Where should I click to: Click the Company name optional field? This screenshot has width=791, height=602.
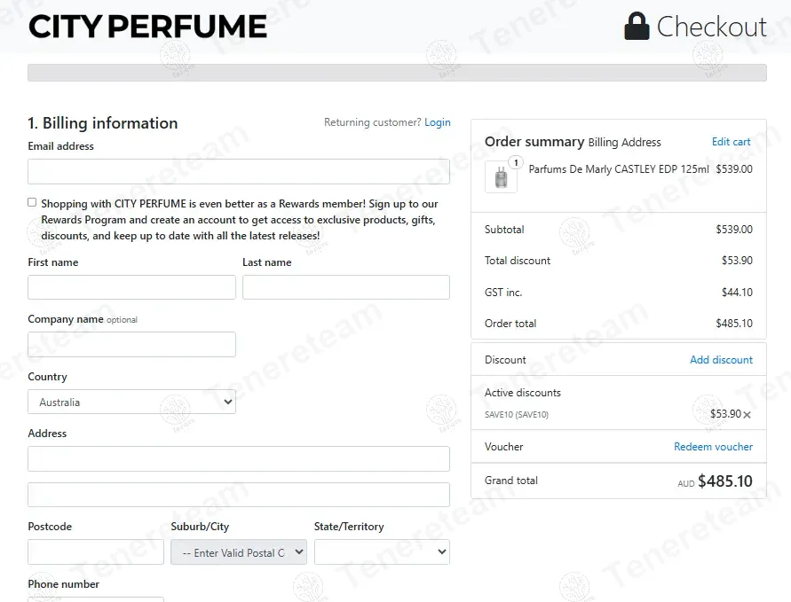[x=131, y=344]
